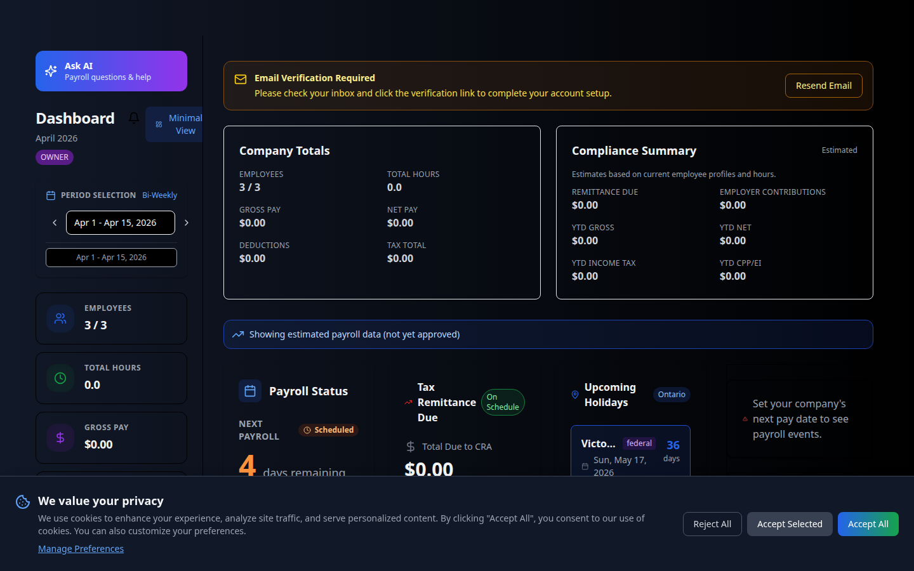Click the Showing estimated payroll data notice
The height and width of the screenshot is (571, 914).
click(548, 334)
